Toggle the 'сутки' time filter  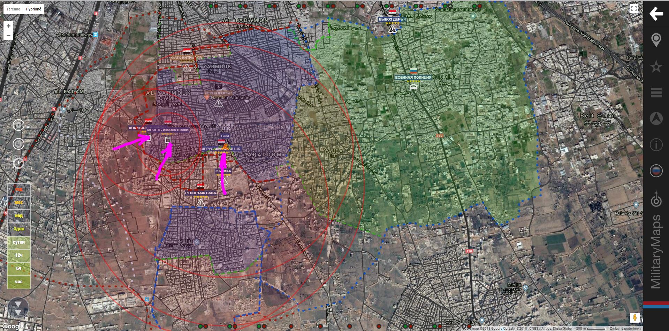pos(19,242)
